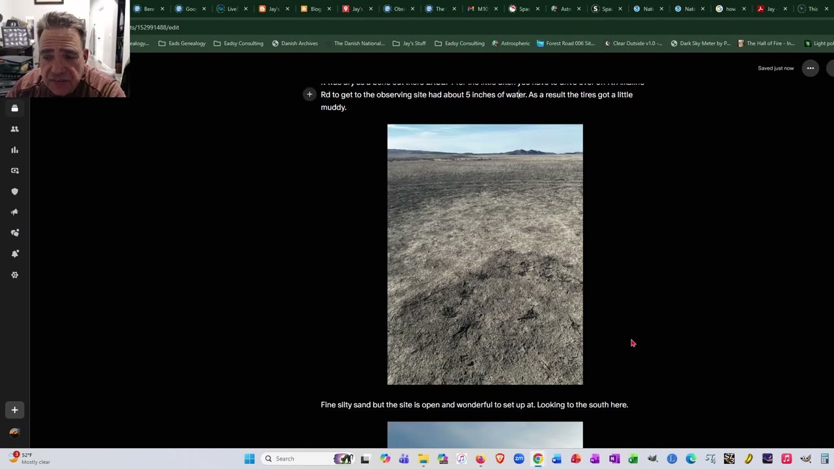The image size is (834, 469).
Task: Open Microsoft Edge from the taskbar
Action: point(691,459)
